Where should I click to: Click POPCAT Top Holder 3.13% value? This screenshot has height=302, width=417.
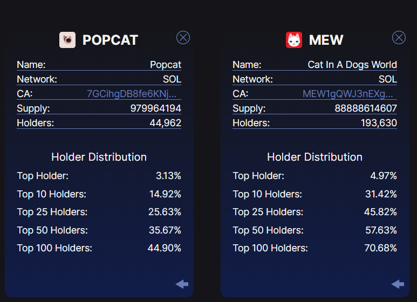point(168,176)
